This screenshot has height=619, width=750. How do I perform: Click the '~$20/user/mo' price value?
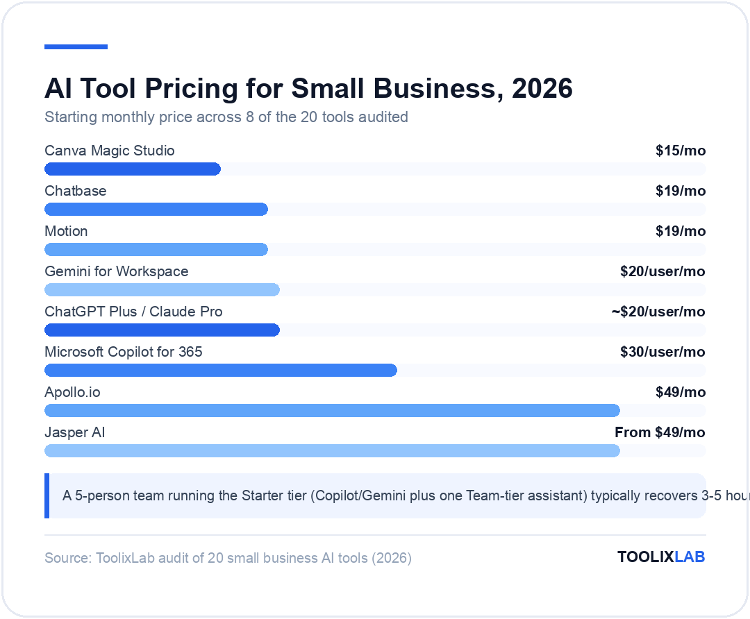click(658, 311)
